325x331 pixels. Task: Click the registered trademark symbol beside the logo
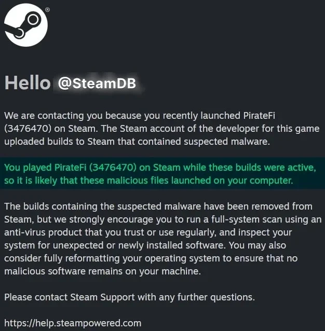(48, 10)
